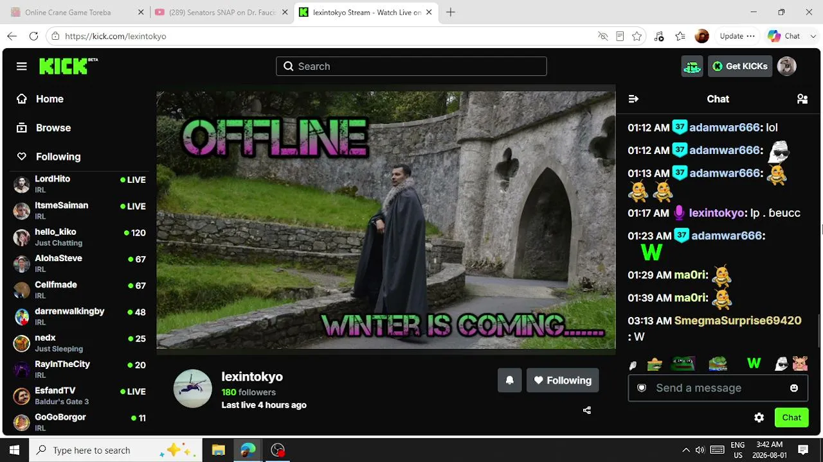Insert the sunglasses ghost emote
The image size is (823, 462).
[x=781, y=364]
